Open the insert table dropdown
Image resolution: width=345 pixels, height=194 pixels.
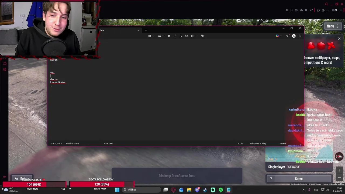194,36
